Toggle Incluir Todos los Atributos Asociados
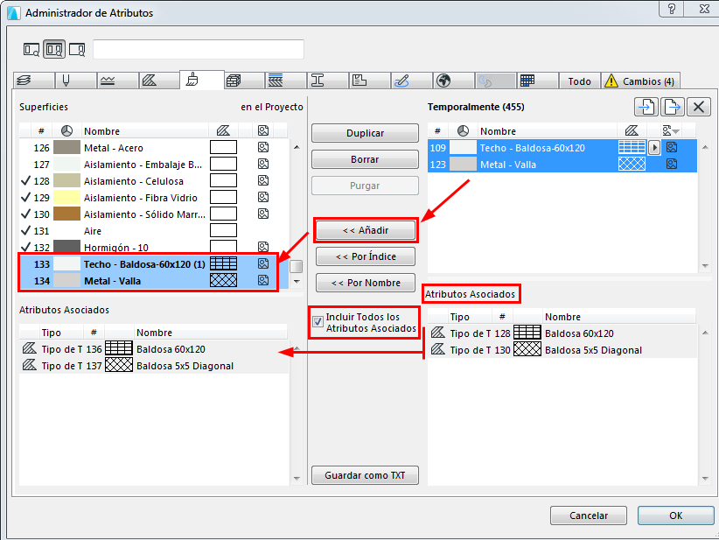 [318, 322]
